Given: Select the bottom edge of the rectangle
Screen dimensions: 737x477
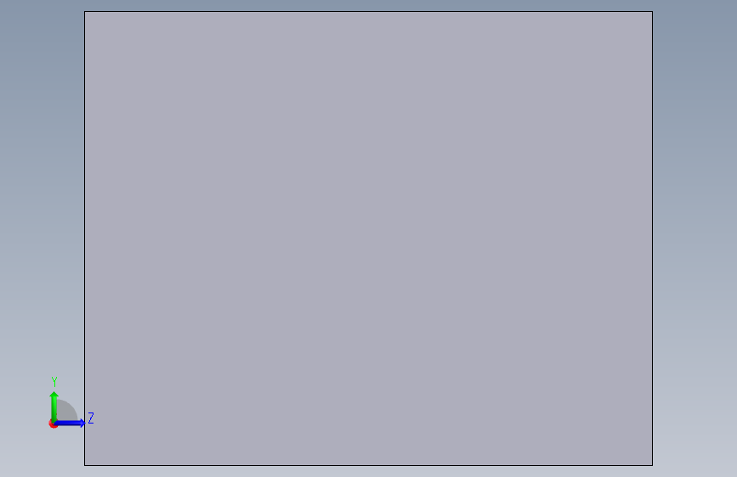Looking at the screenshot, I should (369, 465).
